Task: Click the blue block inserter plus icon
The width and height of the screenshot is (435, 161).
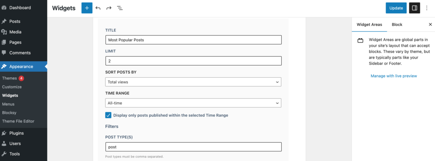Action: (87, 8)
